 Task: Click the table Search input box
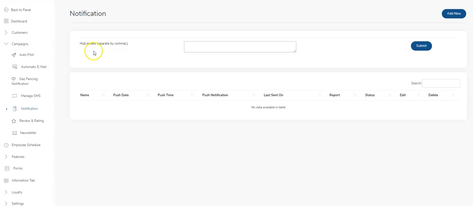click(x=441, y=83)
